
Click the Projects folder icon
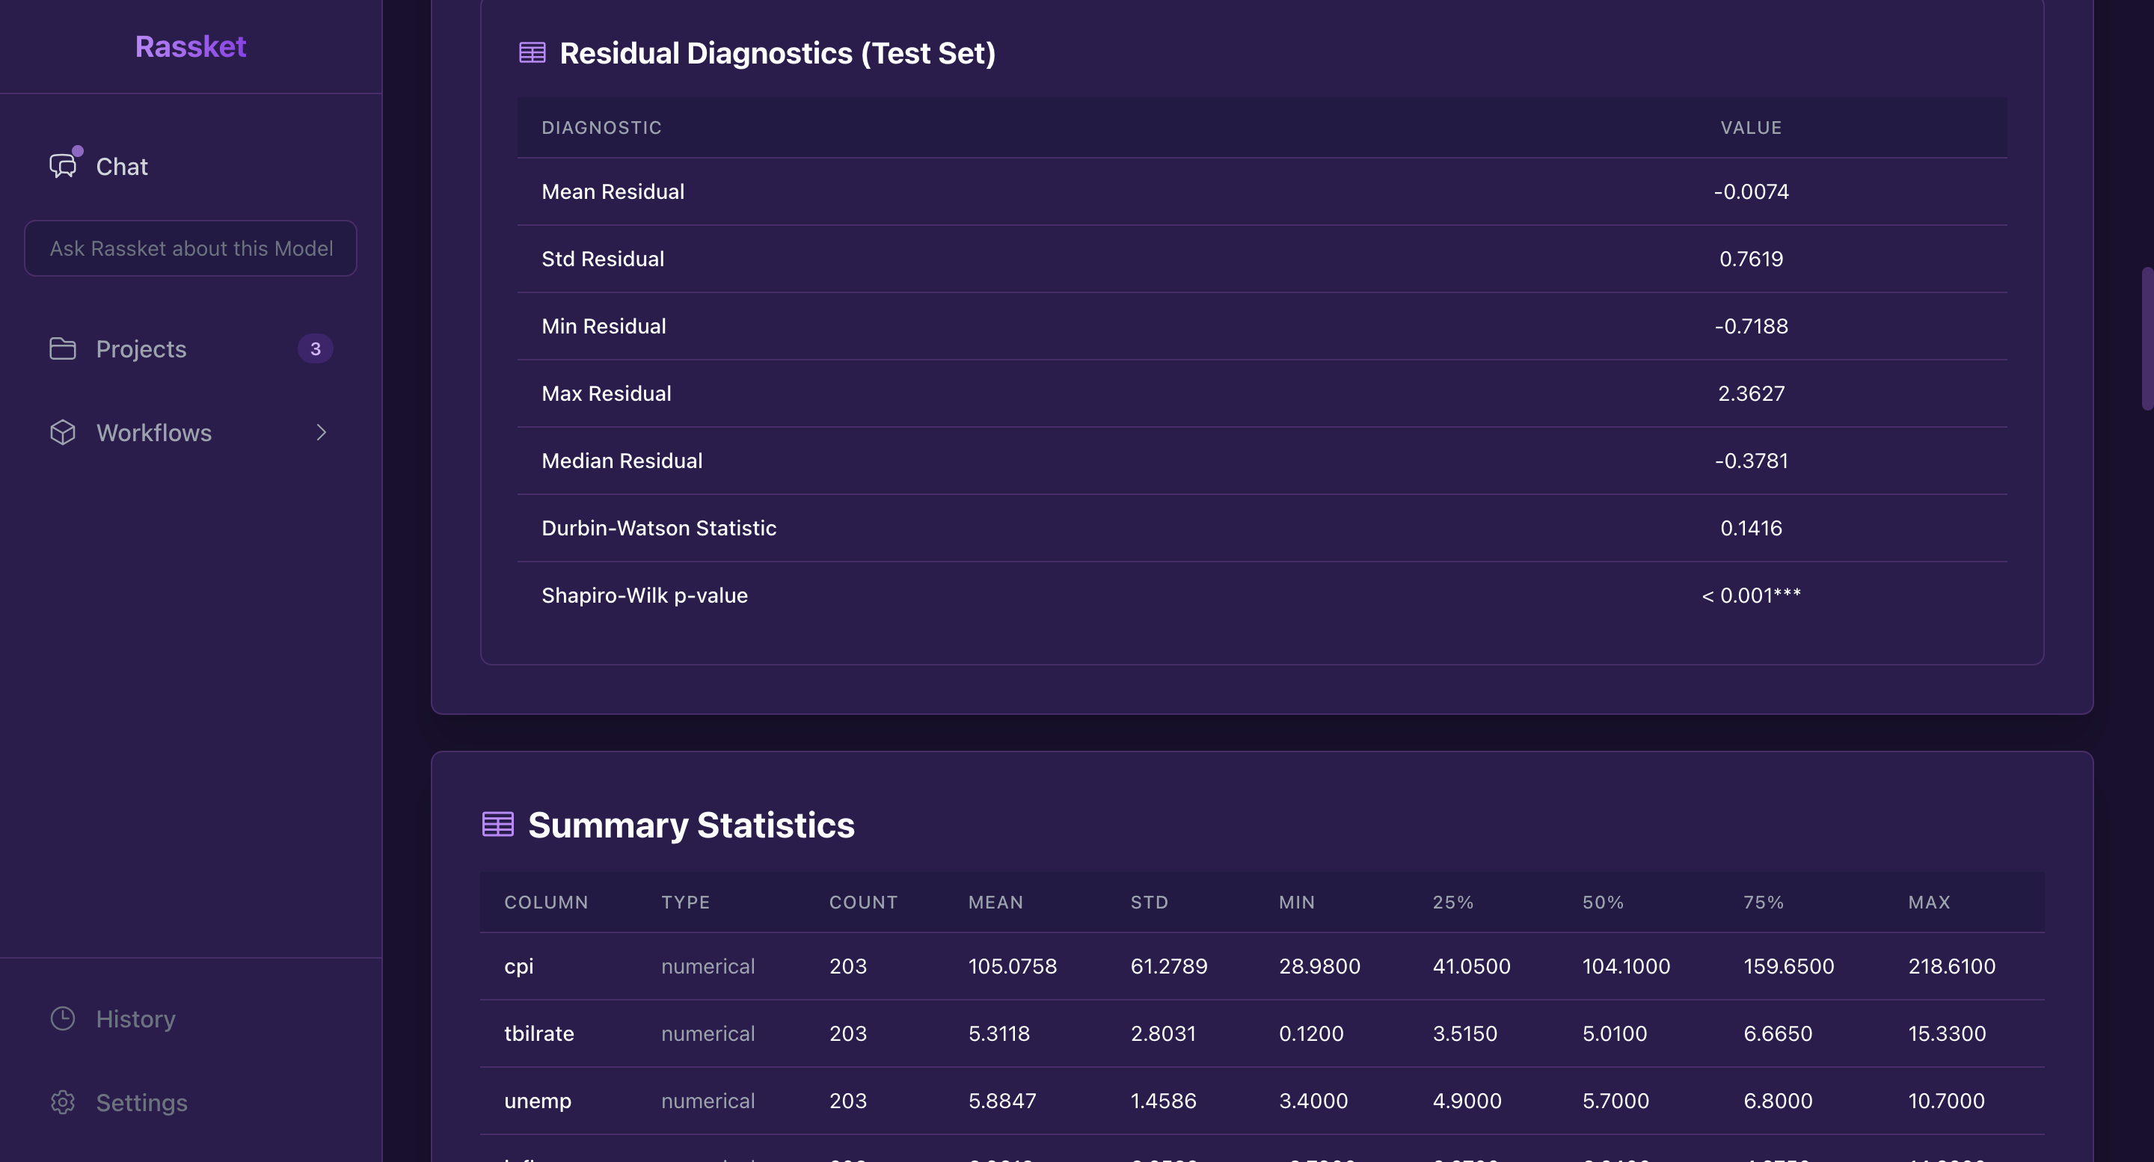click(x=63, y=348)
